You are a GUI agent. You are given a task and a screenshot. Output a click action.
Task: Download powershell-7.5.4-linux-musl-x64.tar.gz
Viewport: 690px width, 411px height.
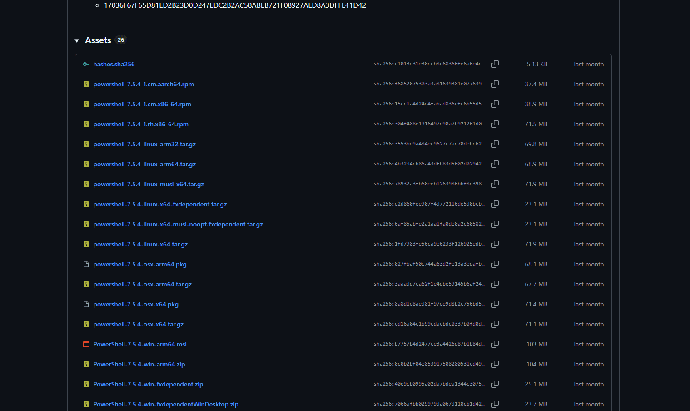point(149,184)
